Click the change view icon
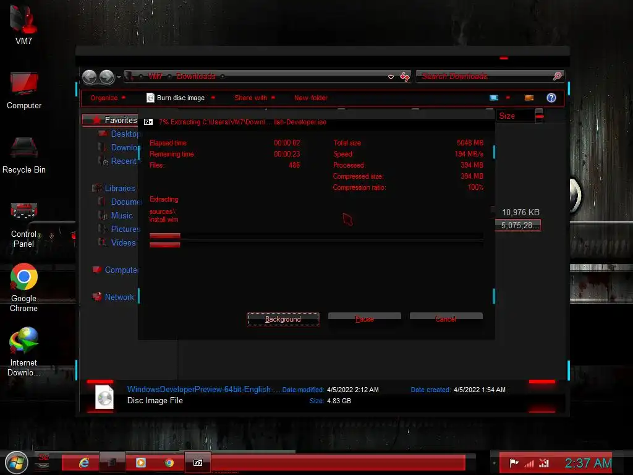The height and width of the screenshot is (475, 633). coord(494,98)
